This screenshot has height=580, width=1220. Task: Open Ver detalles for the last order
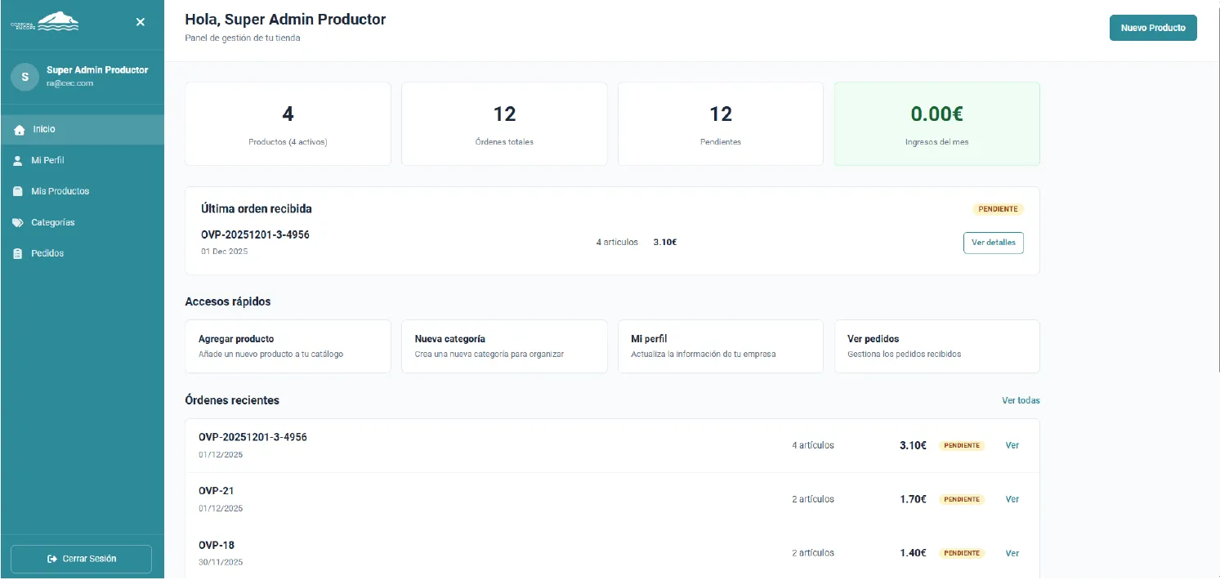click(x=993, y=243)
